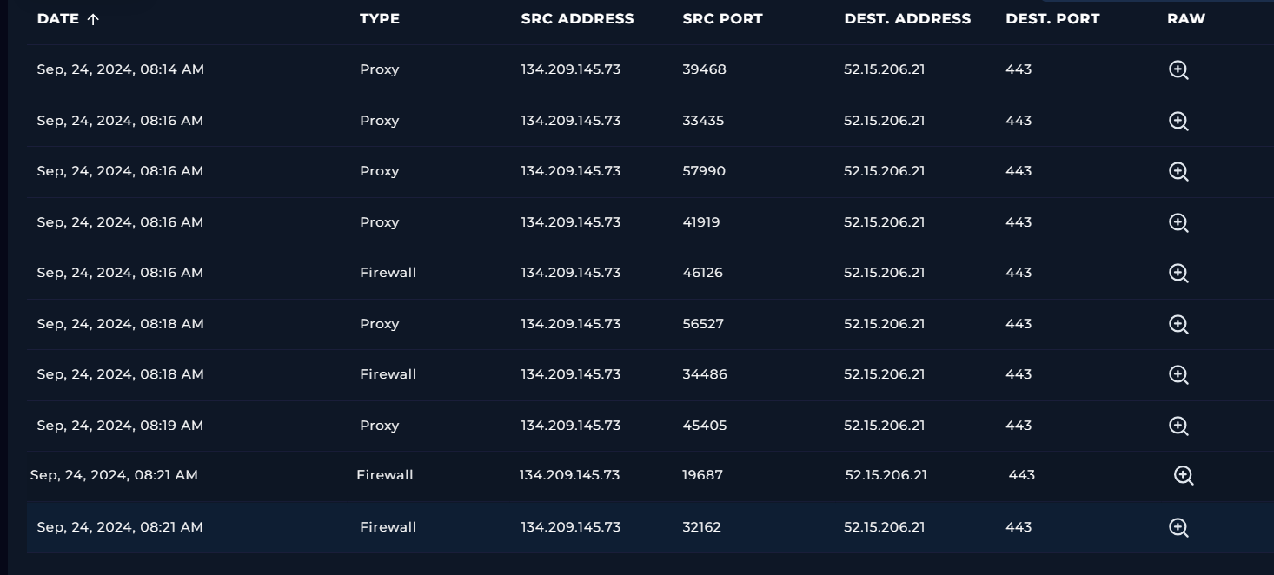Screen dimensions: 1274x575
Task: Select the RAW column header
Action: (x=1186, y=19)
